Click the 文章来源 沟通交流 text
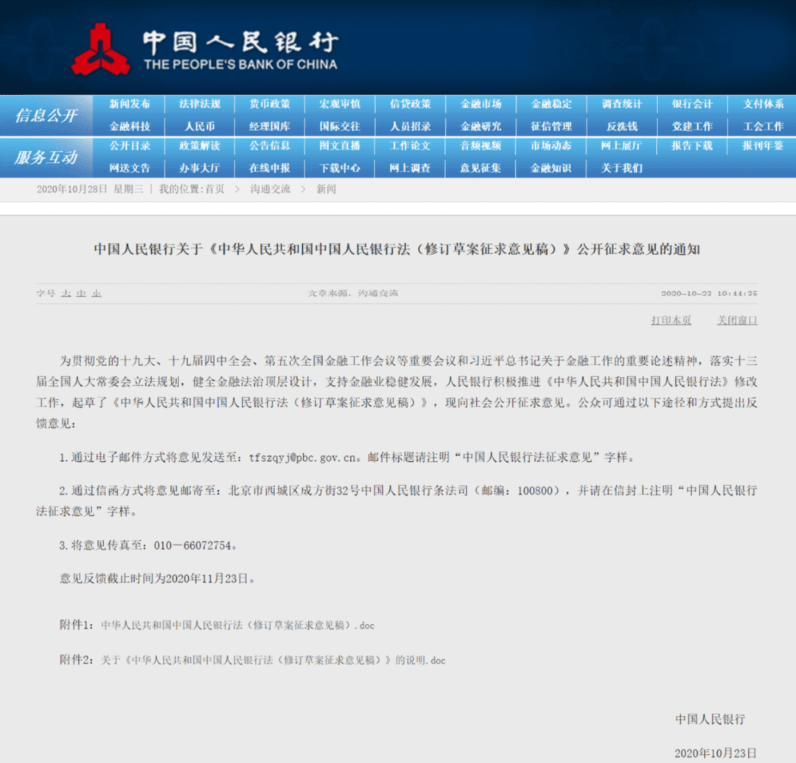Image resolution: width=796 pixels, height=763 pixels. tap(353, 293)
